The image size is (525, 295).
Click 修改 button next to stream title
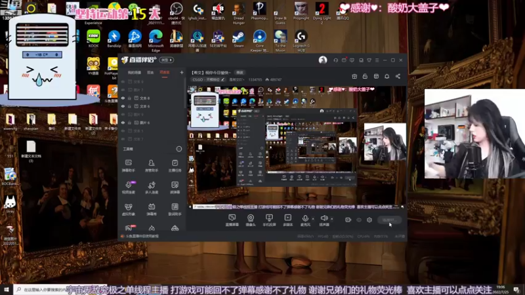[240, 73]
